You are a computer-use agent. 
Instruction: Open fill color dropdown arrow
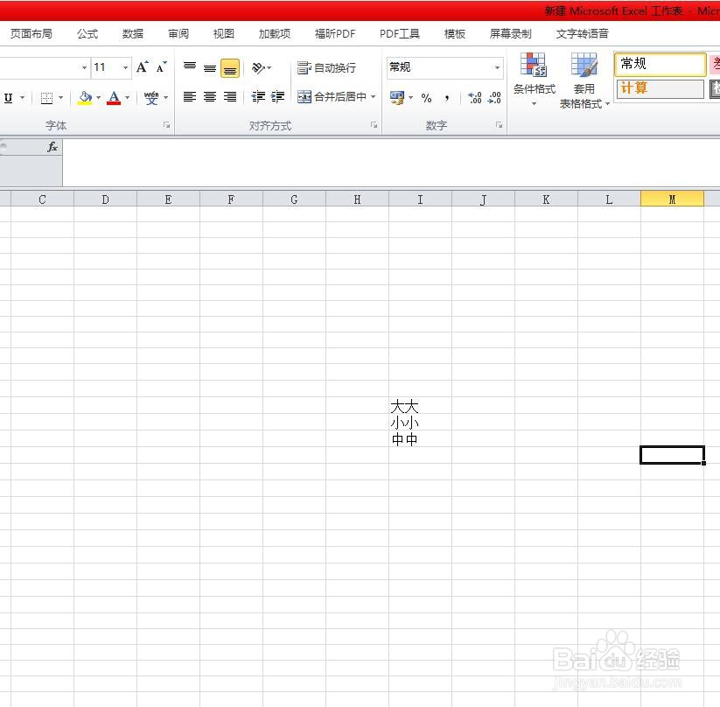point(98,98)
